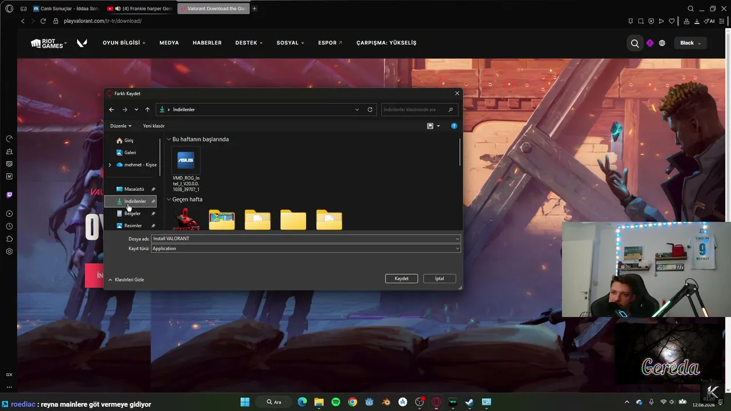Click the heart bookmark icon in address bar
The height and width of the screenshot is (411, 731).
[x=672, y=21]
